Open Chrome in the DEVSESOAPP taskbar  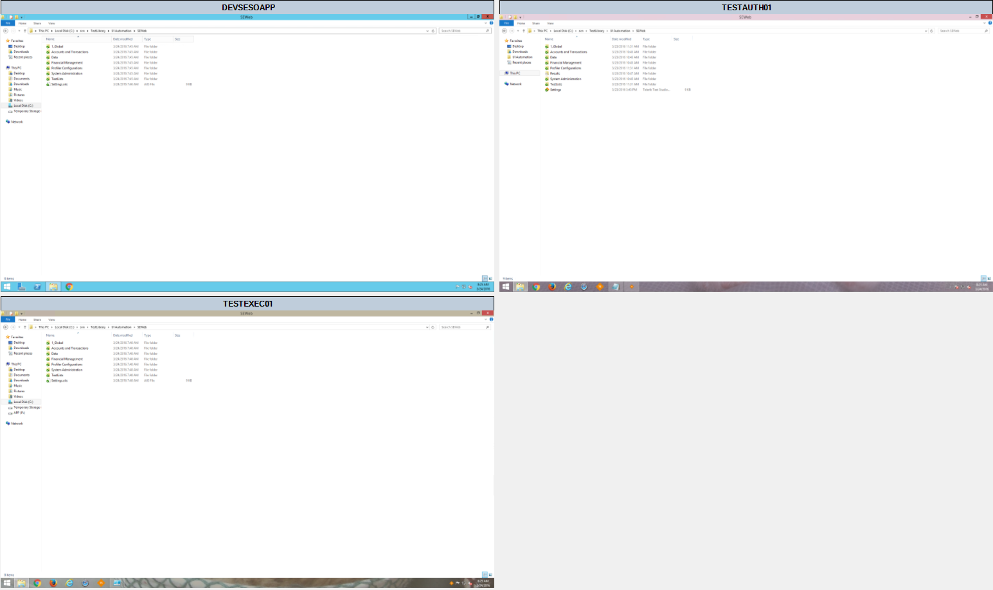69,287
